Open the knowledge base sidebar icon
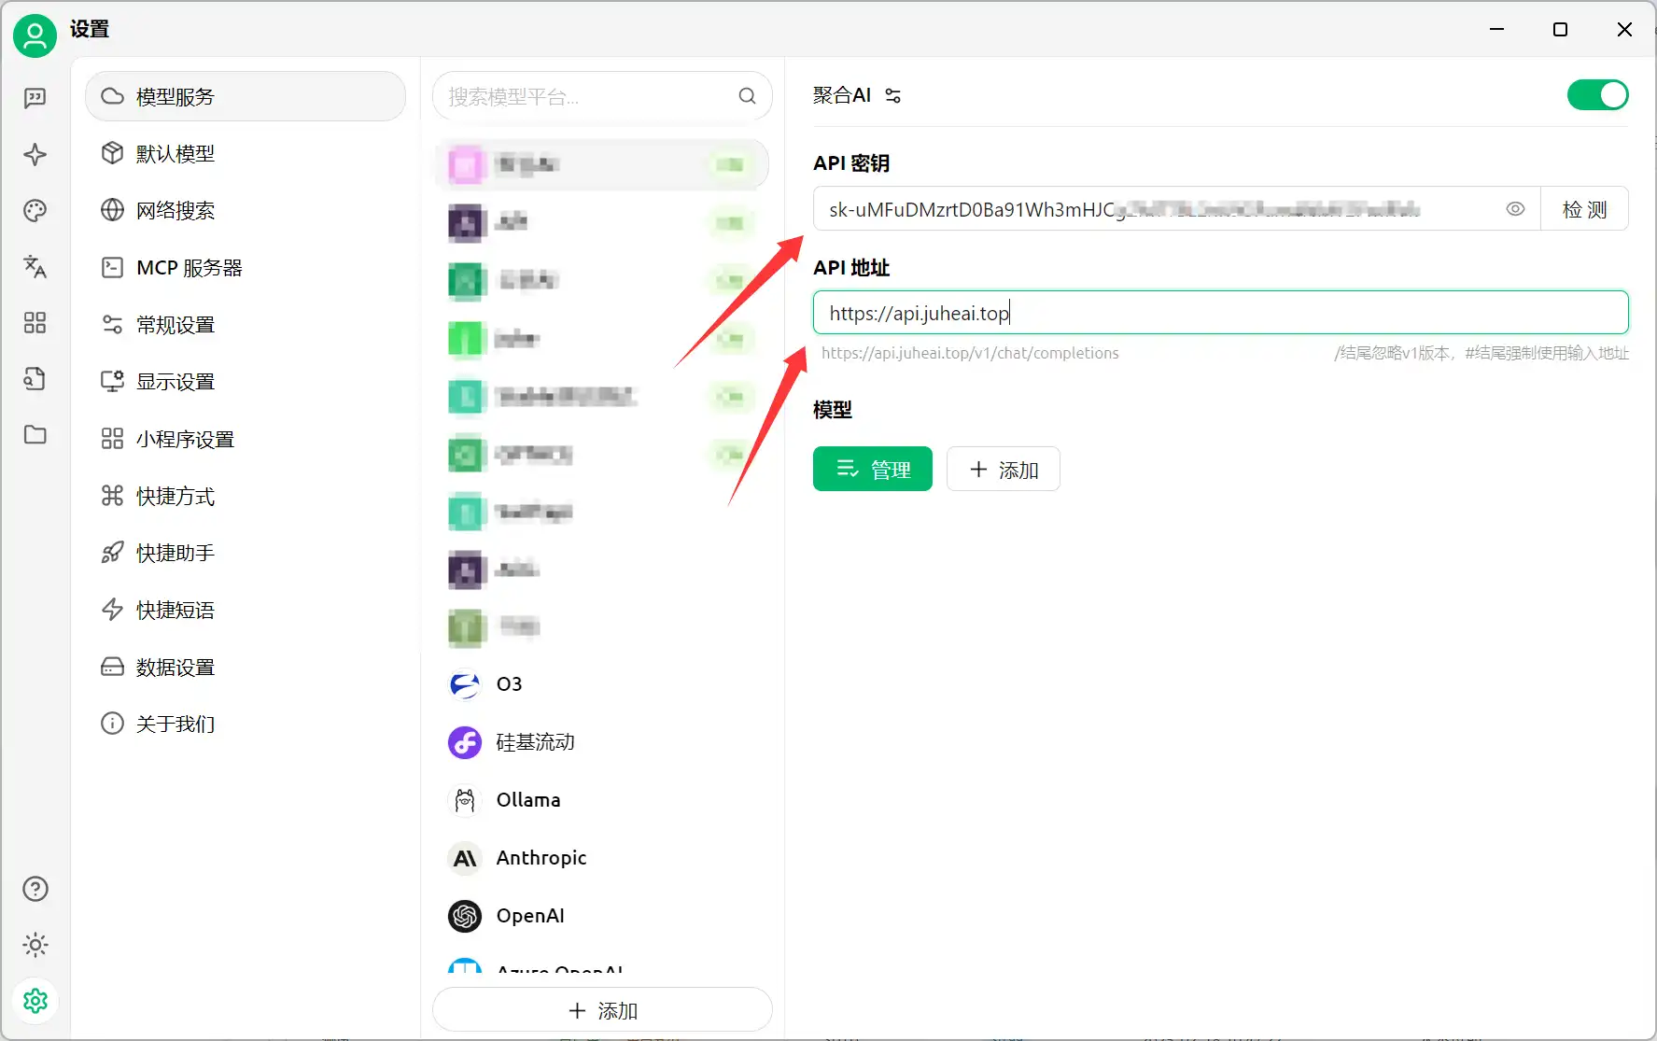The width and height of the screenshot is (1657, 1041). pos(35,379)
